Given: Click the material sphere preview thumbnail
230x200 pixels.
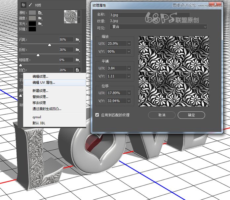Looking at the screenshot, I should (71, 17).
